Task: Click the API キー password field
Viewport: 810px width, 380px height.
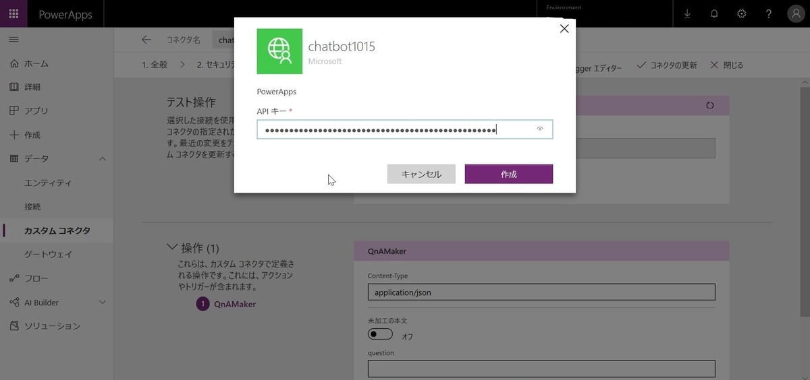Action: 405,129
